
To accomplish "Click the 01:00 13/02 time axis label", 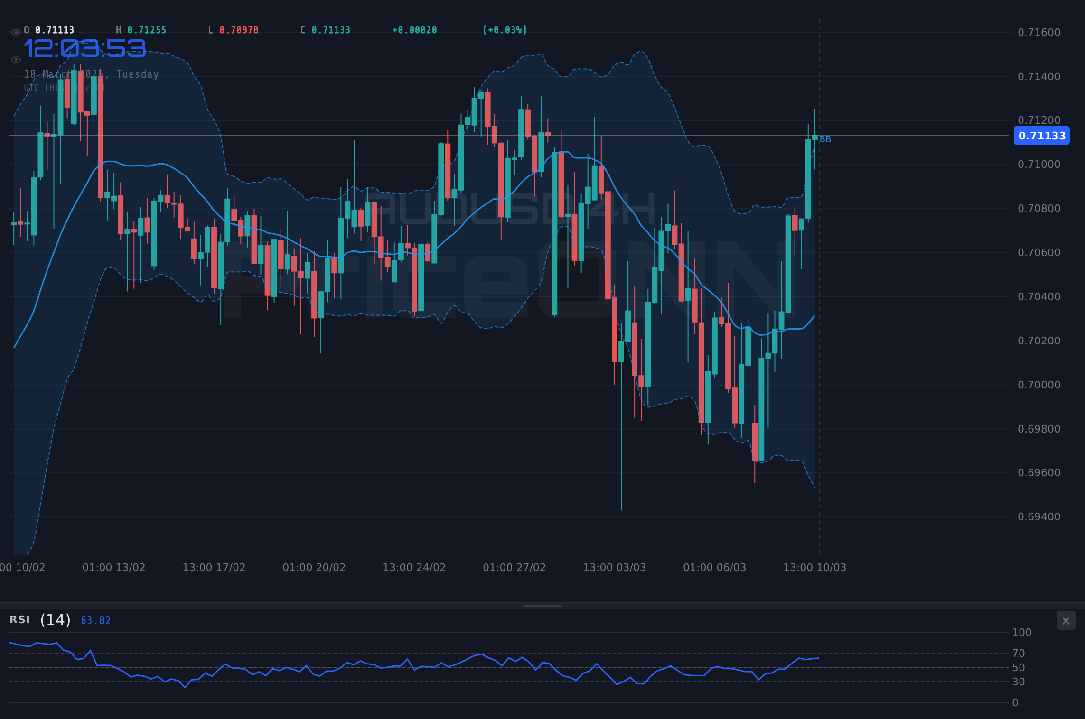I will (x=114, y=568).
